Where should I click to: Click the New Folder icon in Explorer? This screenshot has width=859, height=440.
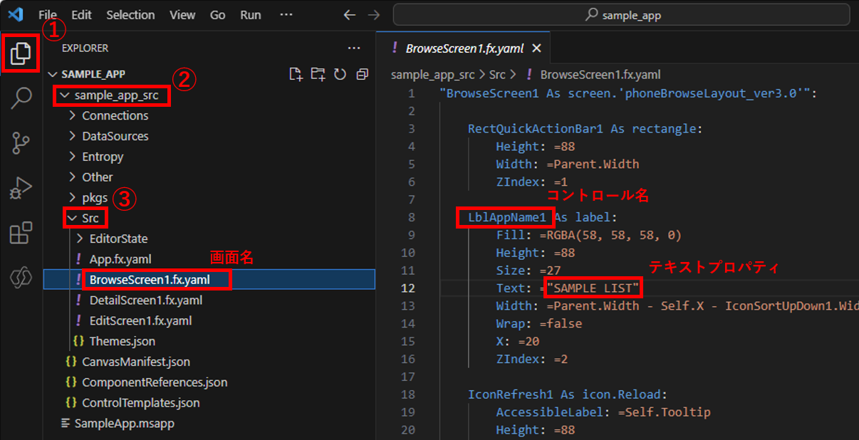(318, 74)
